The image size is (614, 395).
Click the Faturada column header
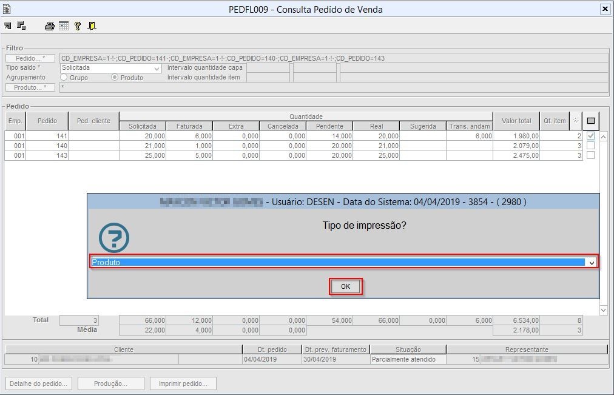pos(189,126)
